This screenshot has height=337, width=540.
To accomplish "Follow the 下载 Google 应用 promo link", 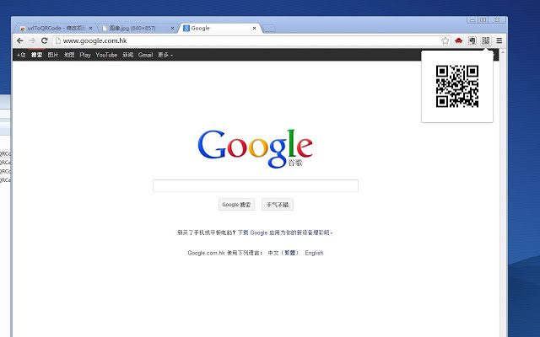I will point(285,233).
